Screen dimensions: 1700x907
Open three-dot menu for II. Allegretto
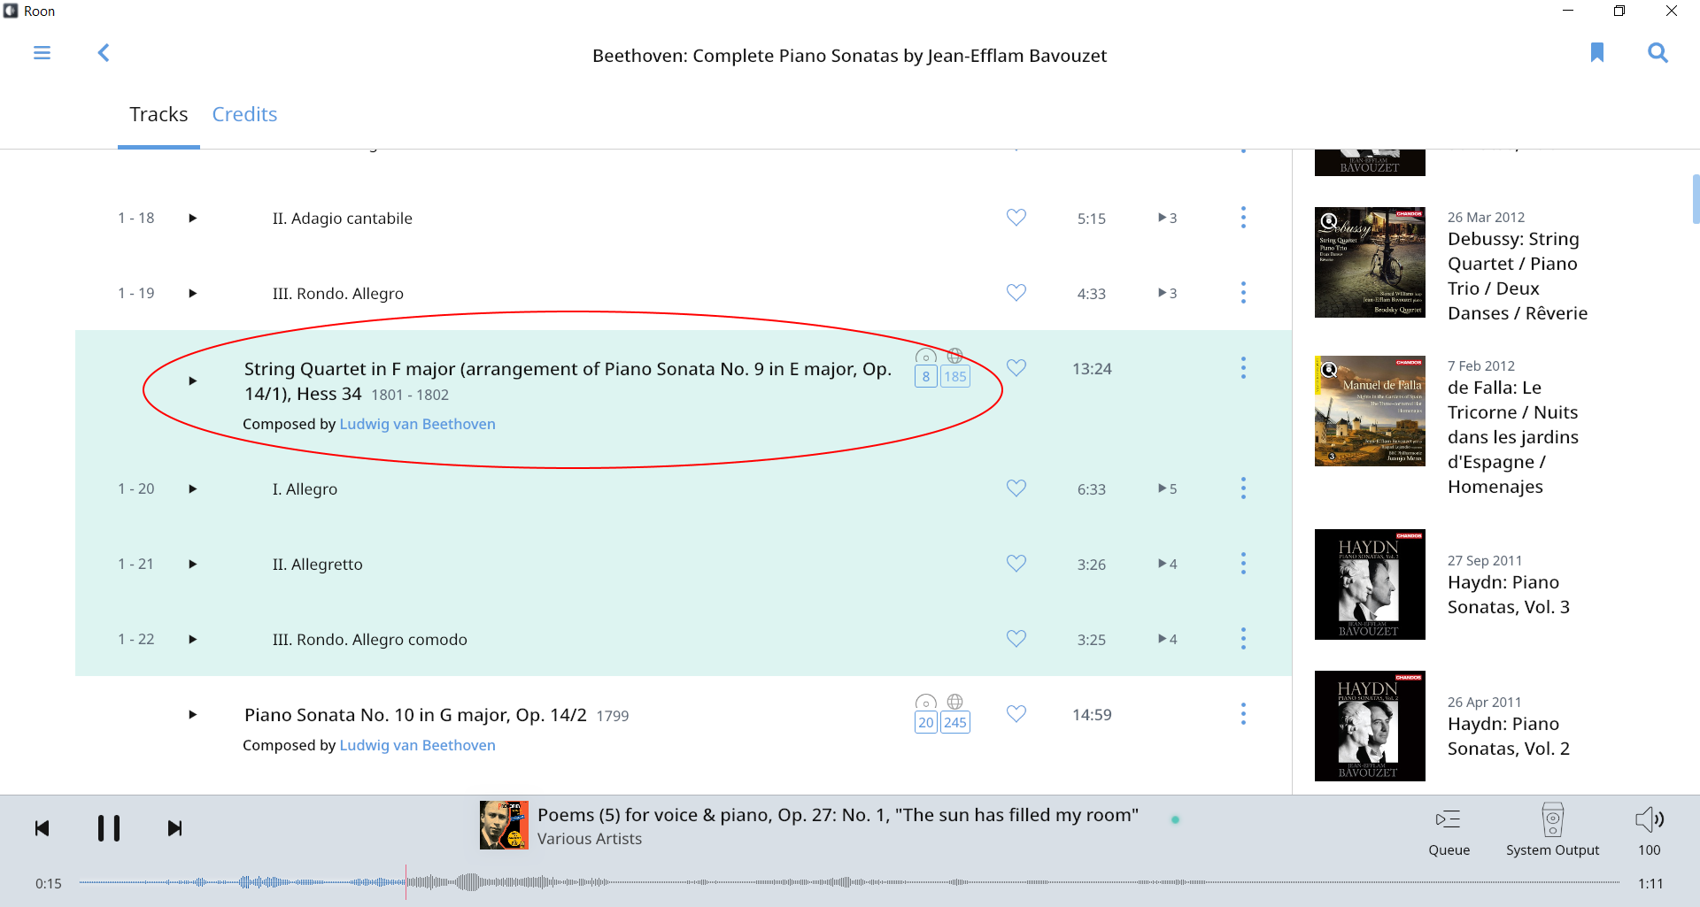click(1243, 564)
